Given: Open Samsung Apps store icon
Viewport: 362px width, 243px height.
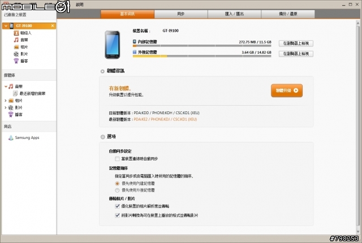Looking at the screenshot, I should (x=11, y=138).
